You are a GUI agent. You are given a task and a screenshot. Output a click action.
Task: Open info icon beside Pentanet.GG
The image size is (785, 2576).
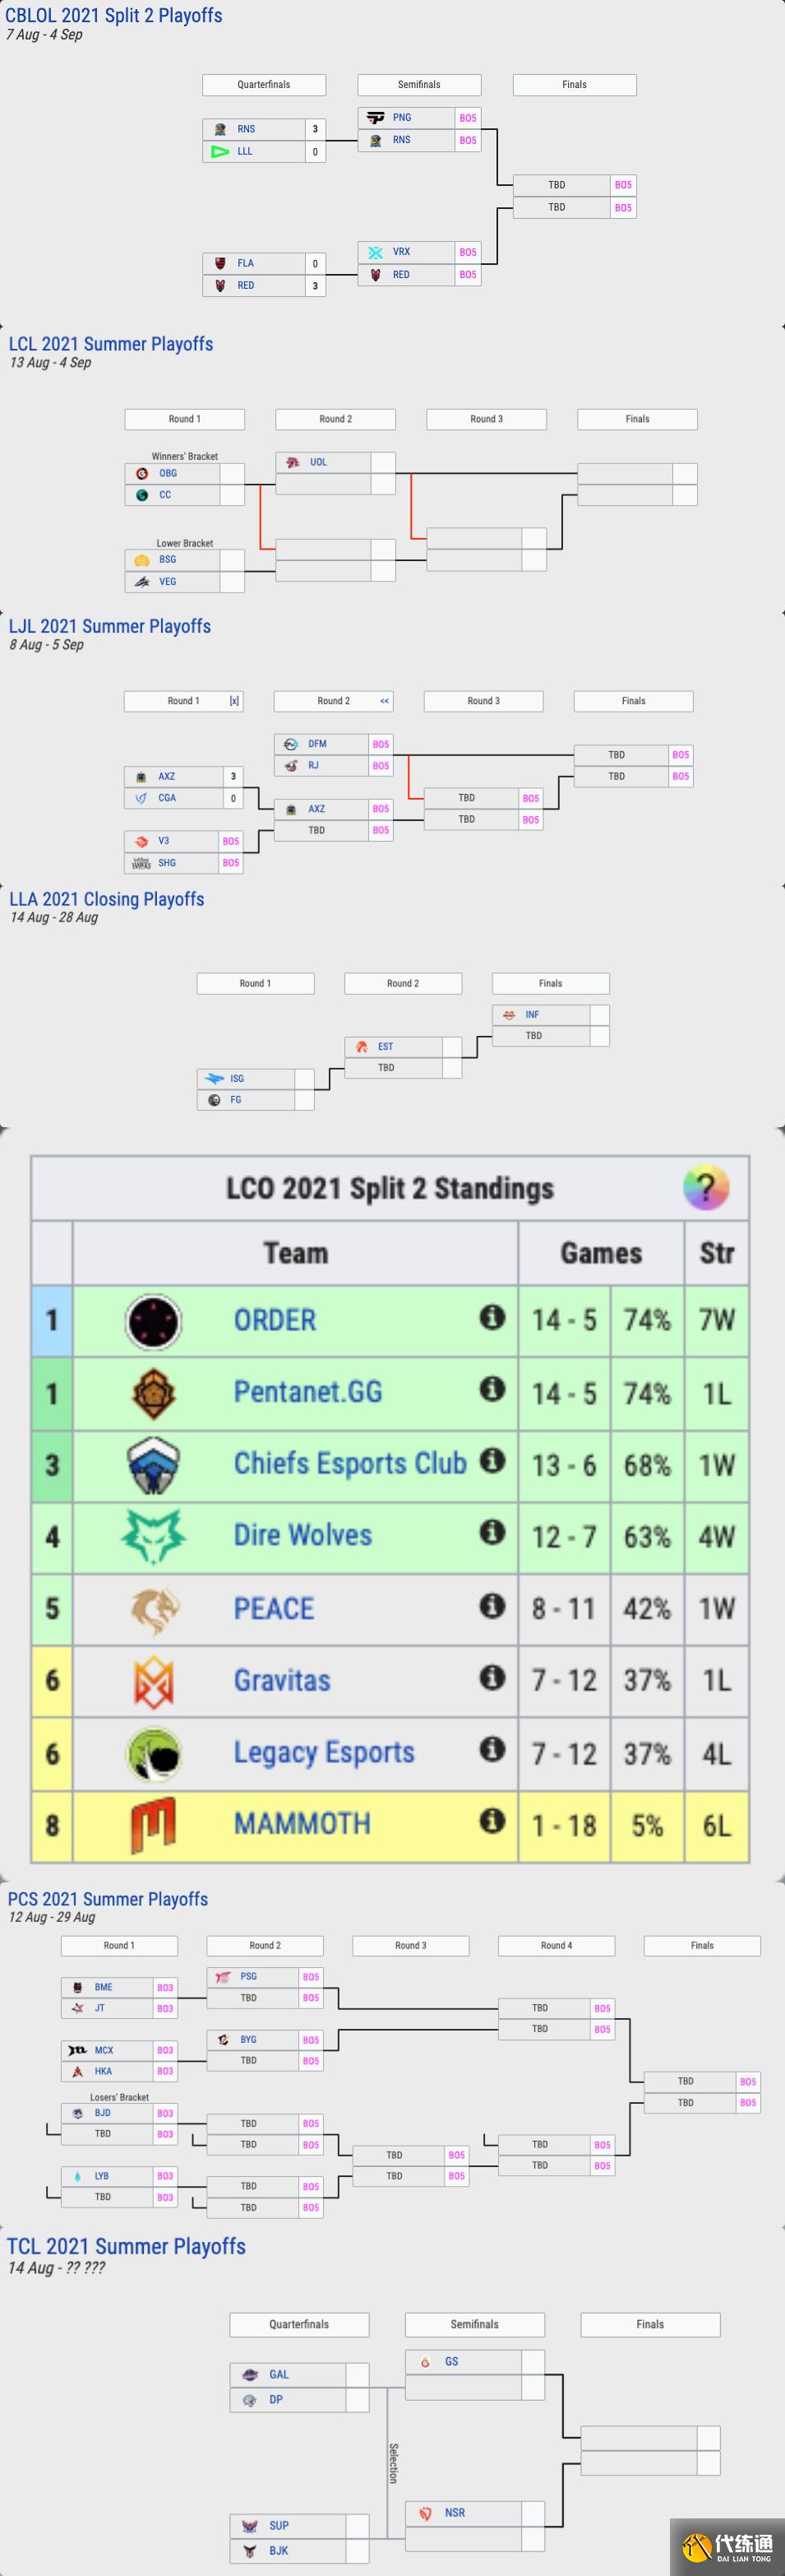click(x=492, y=1389)
